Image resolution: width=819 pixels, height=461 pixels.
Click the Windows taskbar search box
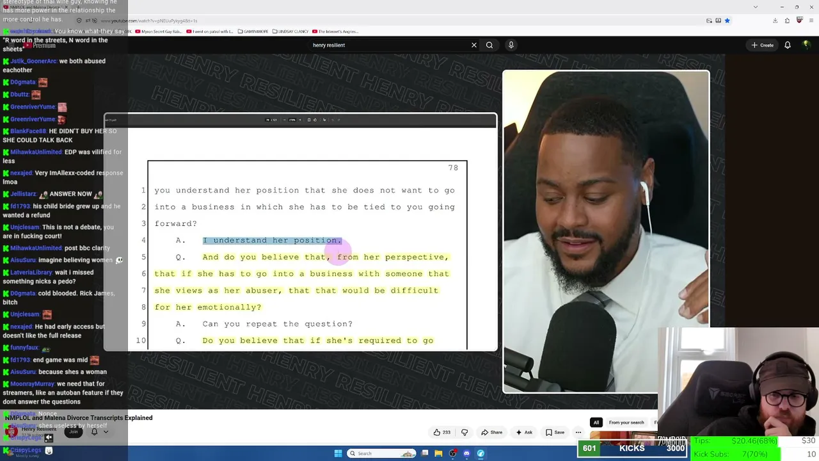(382, 453)
